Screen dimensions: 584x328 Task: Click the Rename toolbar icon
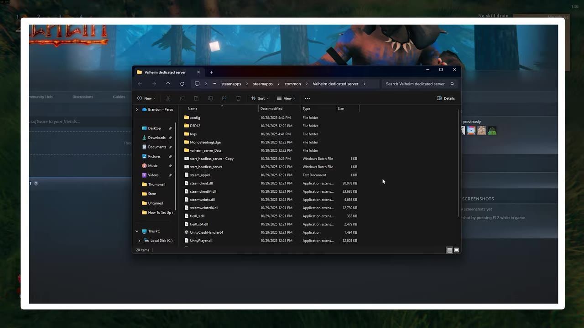210,98
